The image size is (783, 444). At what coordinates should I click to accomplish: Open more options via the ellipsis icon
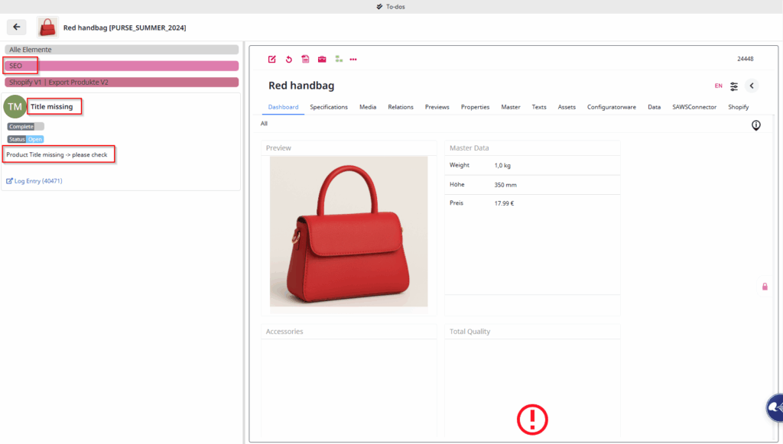[353, 59]
